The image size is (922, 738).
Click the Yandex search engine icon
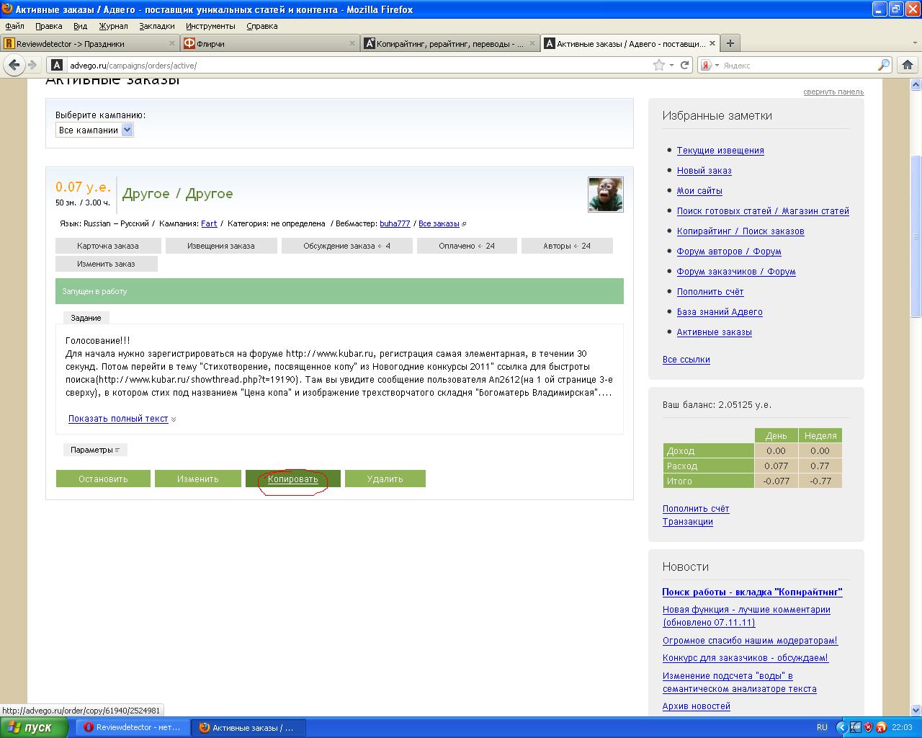(706, 65)
